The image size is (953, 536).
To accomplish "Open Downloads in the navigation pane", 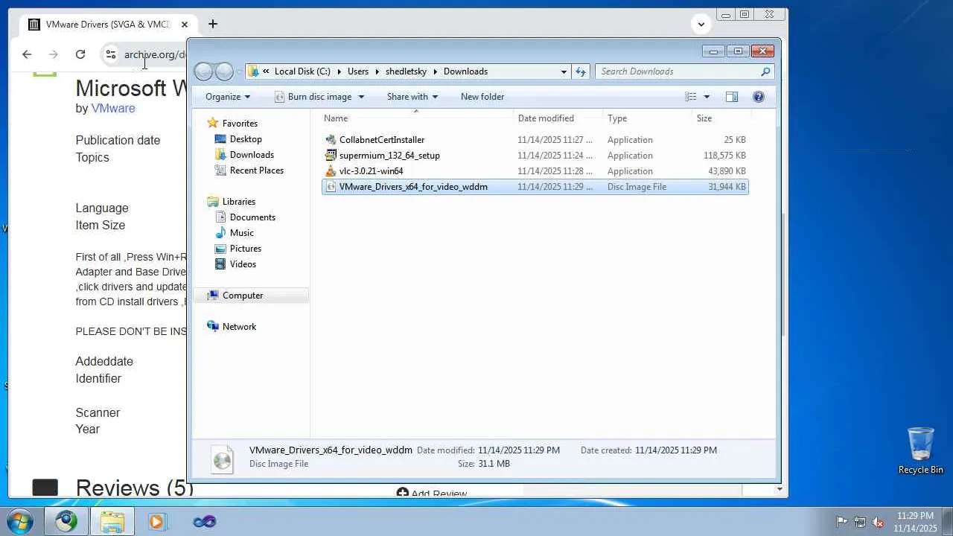I will [x=252, y=155].
